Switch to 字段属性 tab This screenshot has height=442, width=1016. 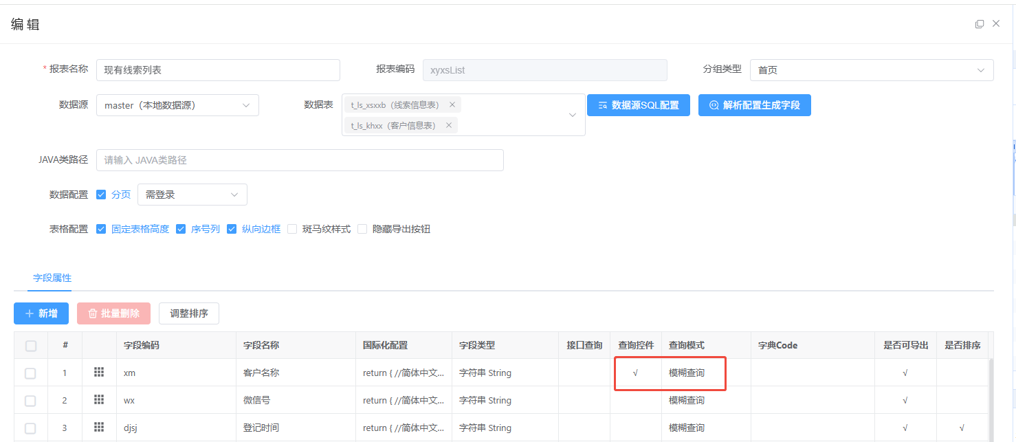(52, 278)
